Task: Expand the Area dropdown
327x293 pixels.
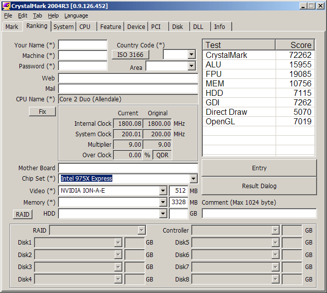Action: point(191,66)
